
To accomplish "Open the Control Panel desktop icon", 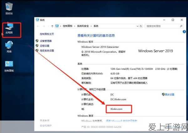I will (x=9, y=66).
